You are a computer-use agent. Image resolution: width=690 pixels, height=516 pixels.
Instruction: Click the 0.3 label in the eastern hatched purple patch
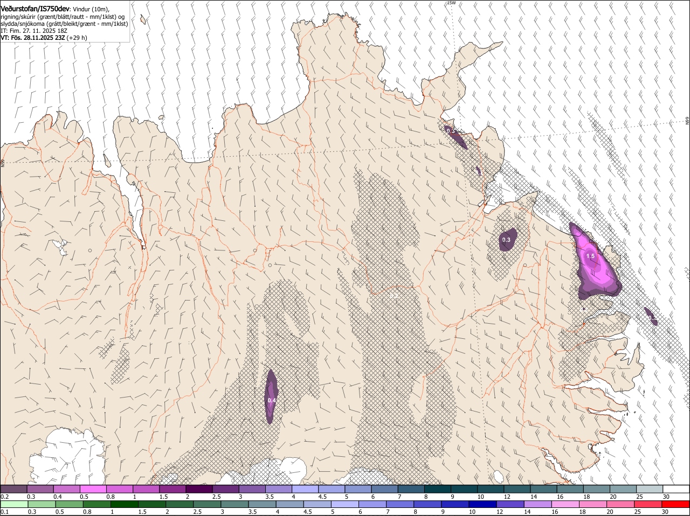pyautogui.click(x=506, y=240)
